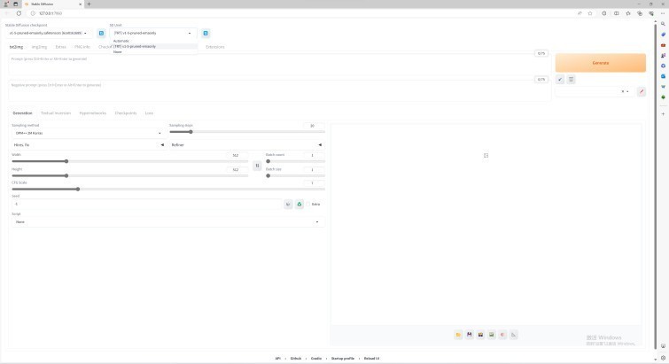The width and height of the screenshot is (669, 364).
Task: Send image to extras ruler icon
Action: point(514,335)
